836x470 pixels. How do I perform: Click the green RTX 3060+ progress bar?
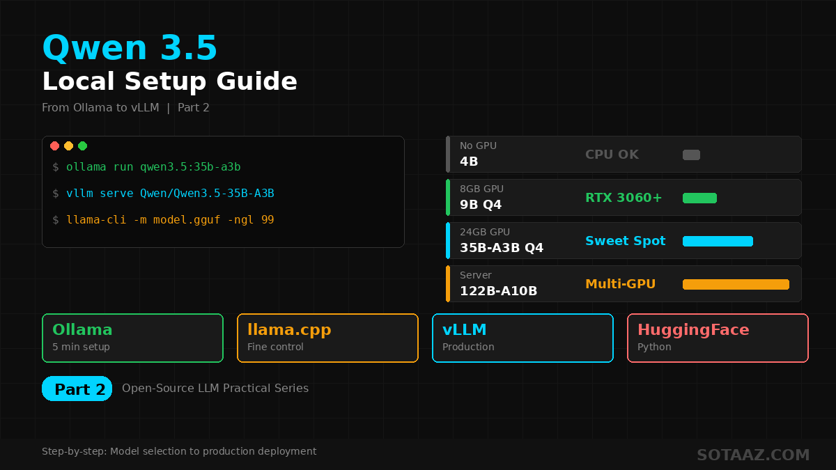(x=699, y=198)
